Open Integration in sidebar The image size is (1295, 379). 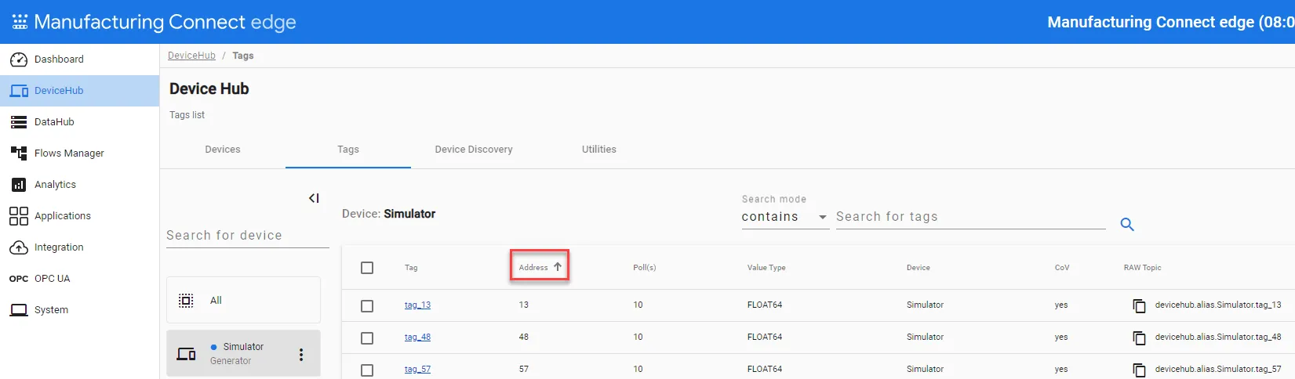tap(79, 247)
